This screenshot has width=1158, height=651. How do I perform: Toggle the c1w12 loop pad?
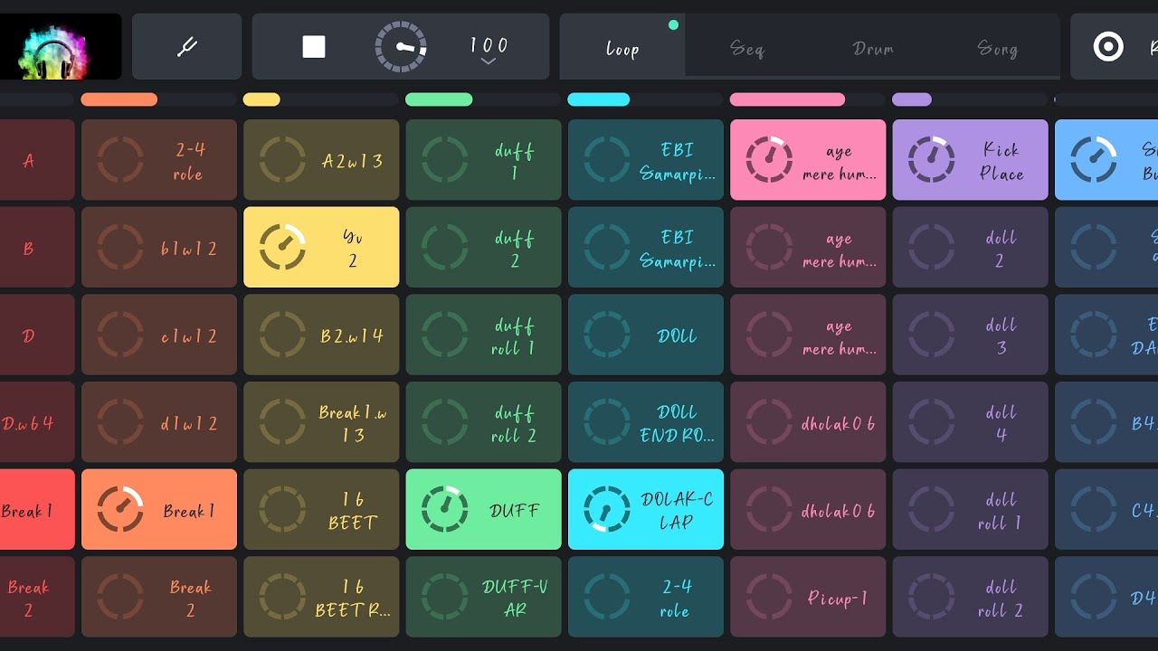click(x=159, y=335)
